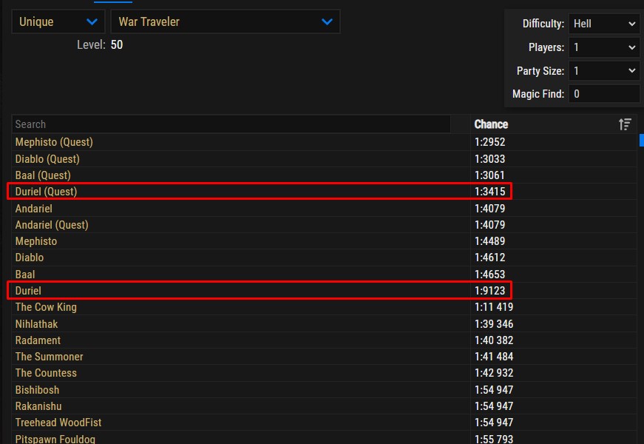Viewport: 644px width, 444px height.
Task: Toggle the Chance column sort icon
Action: click(x=625, y=124)
